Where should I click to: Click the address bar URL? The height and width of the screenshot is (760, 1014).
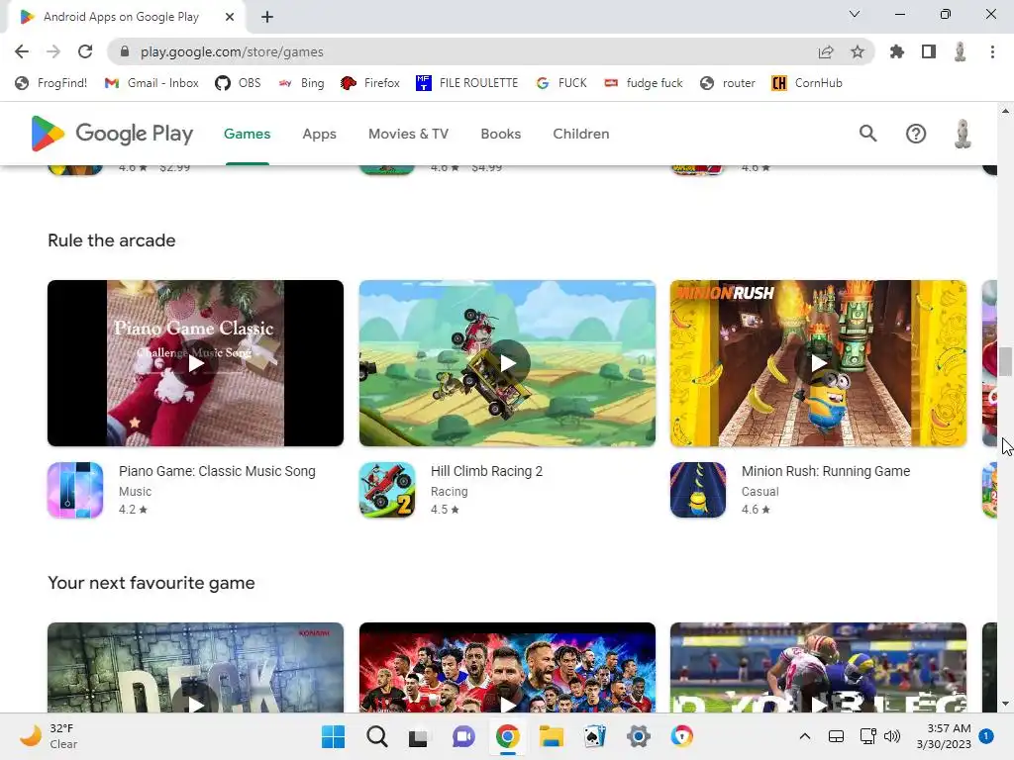click(x=232, y=51)
